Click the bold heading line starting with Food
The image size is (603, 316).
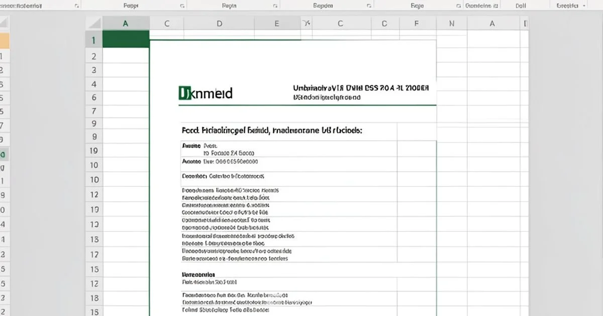[271, 130]
